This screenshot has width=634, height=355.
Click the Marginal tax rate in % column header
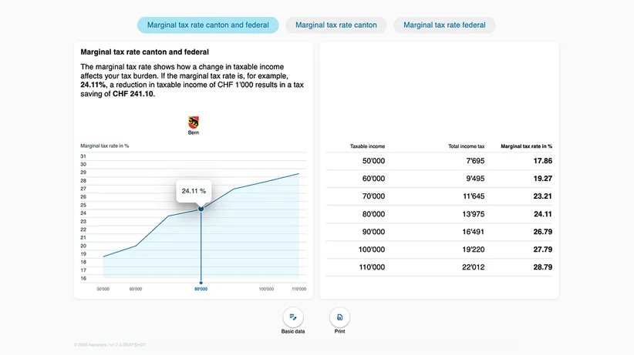pyautogui.click(x=527, y=146)
